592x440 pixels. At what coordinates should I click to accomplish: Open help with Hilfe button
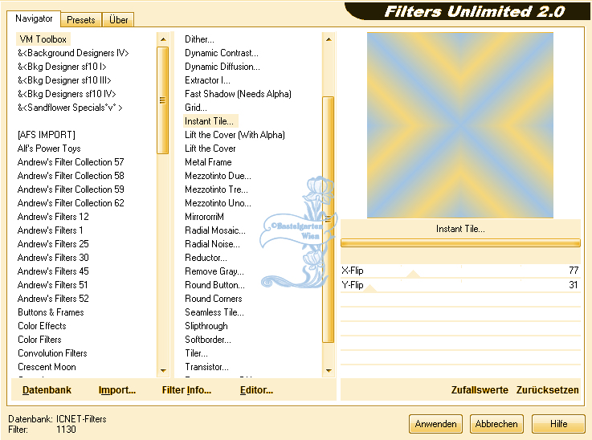558,424
